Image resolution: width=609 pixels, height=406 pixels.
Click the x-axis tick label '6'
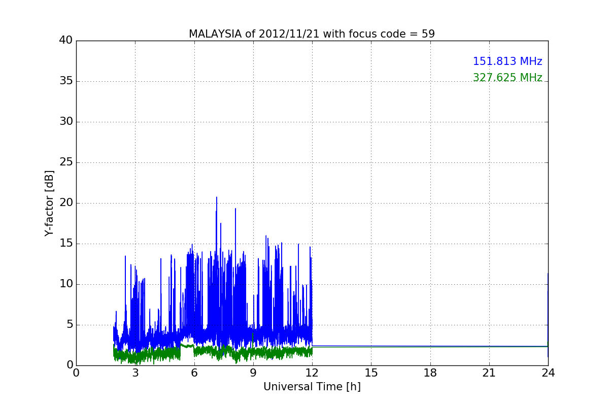point(194,373)
